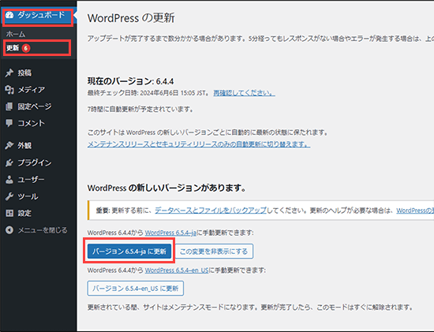
Task: Click the person icon beside ユーザー
Action: [x=9, y=180]
